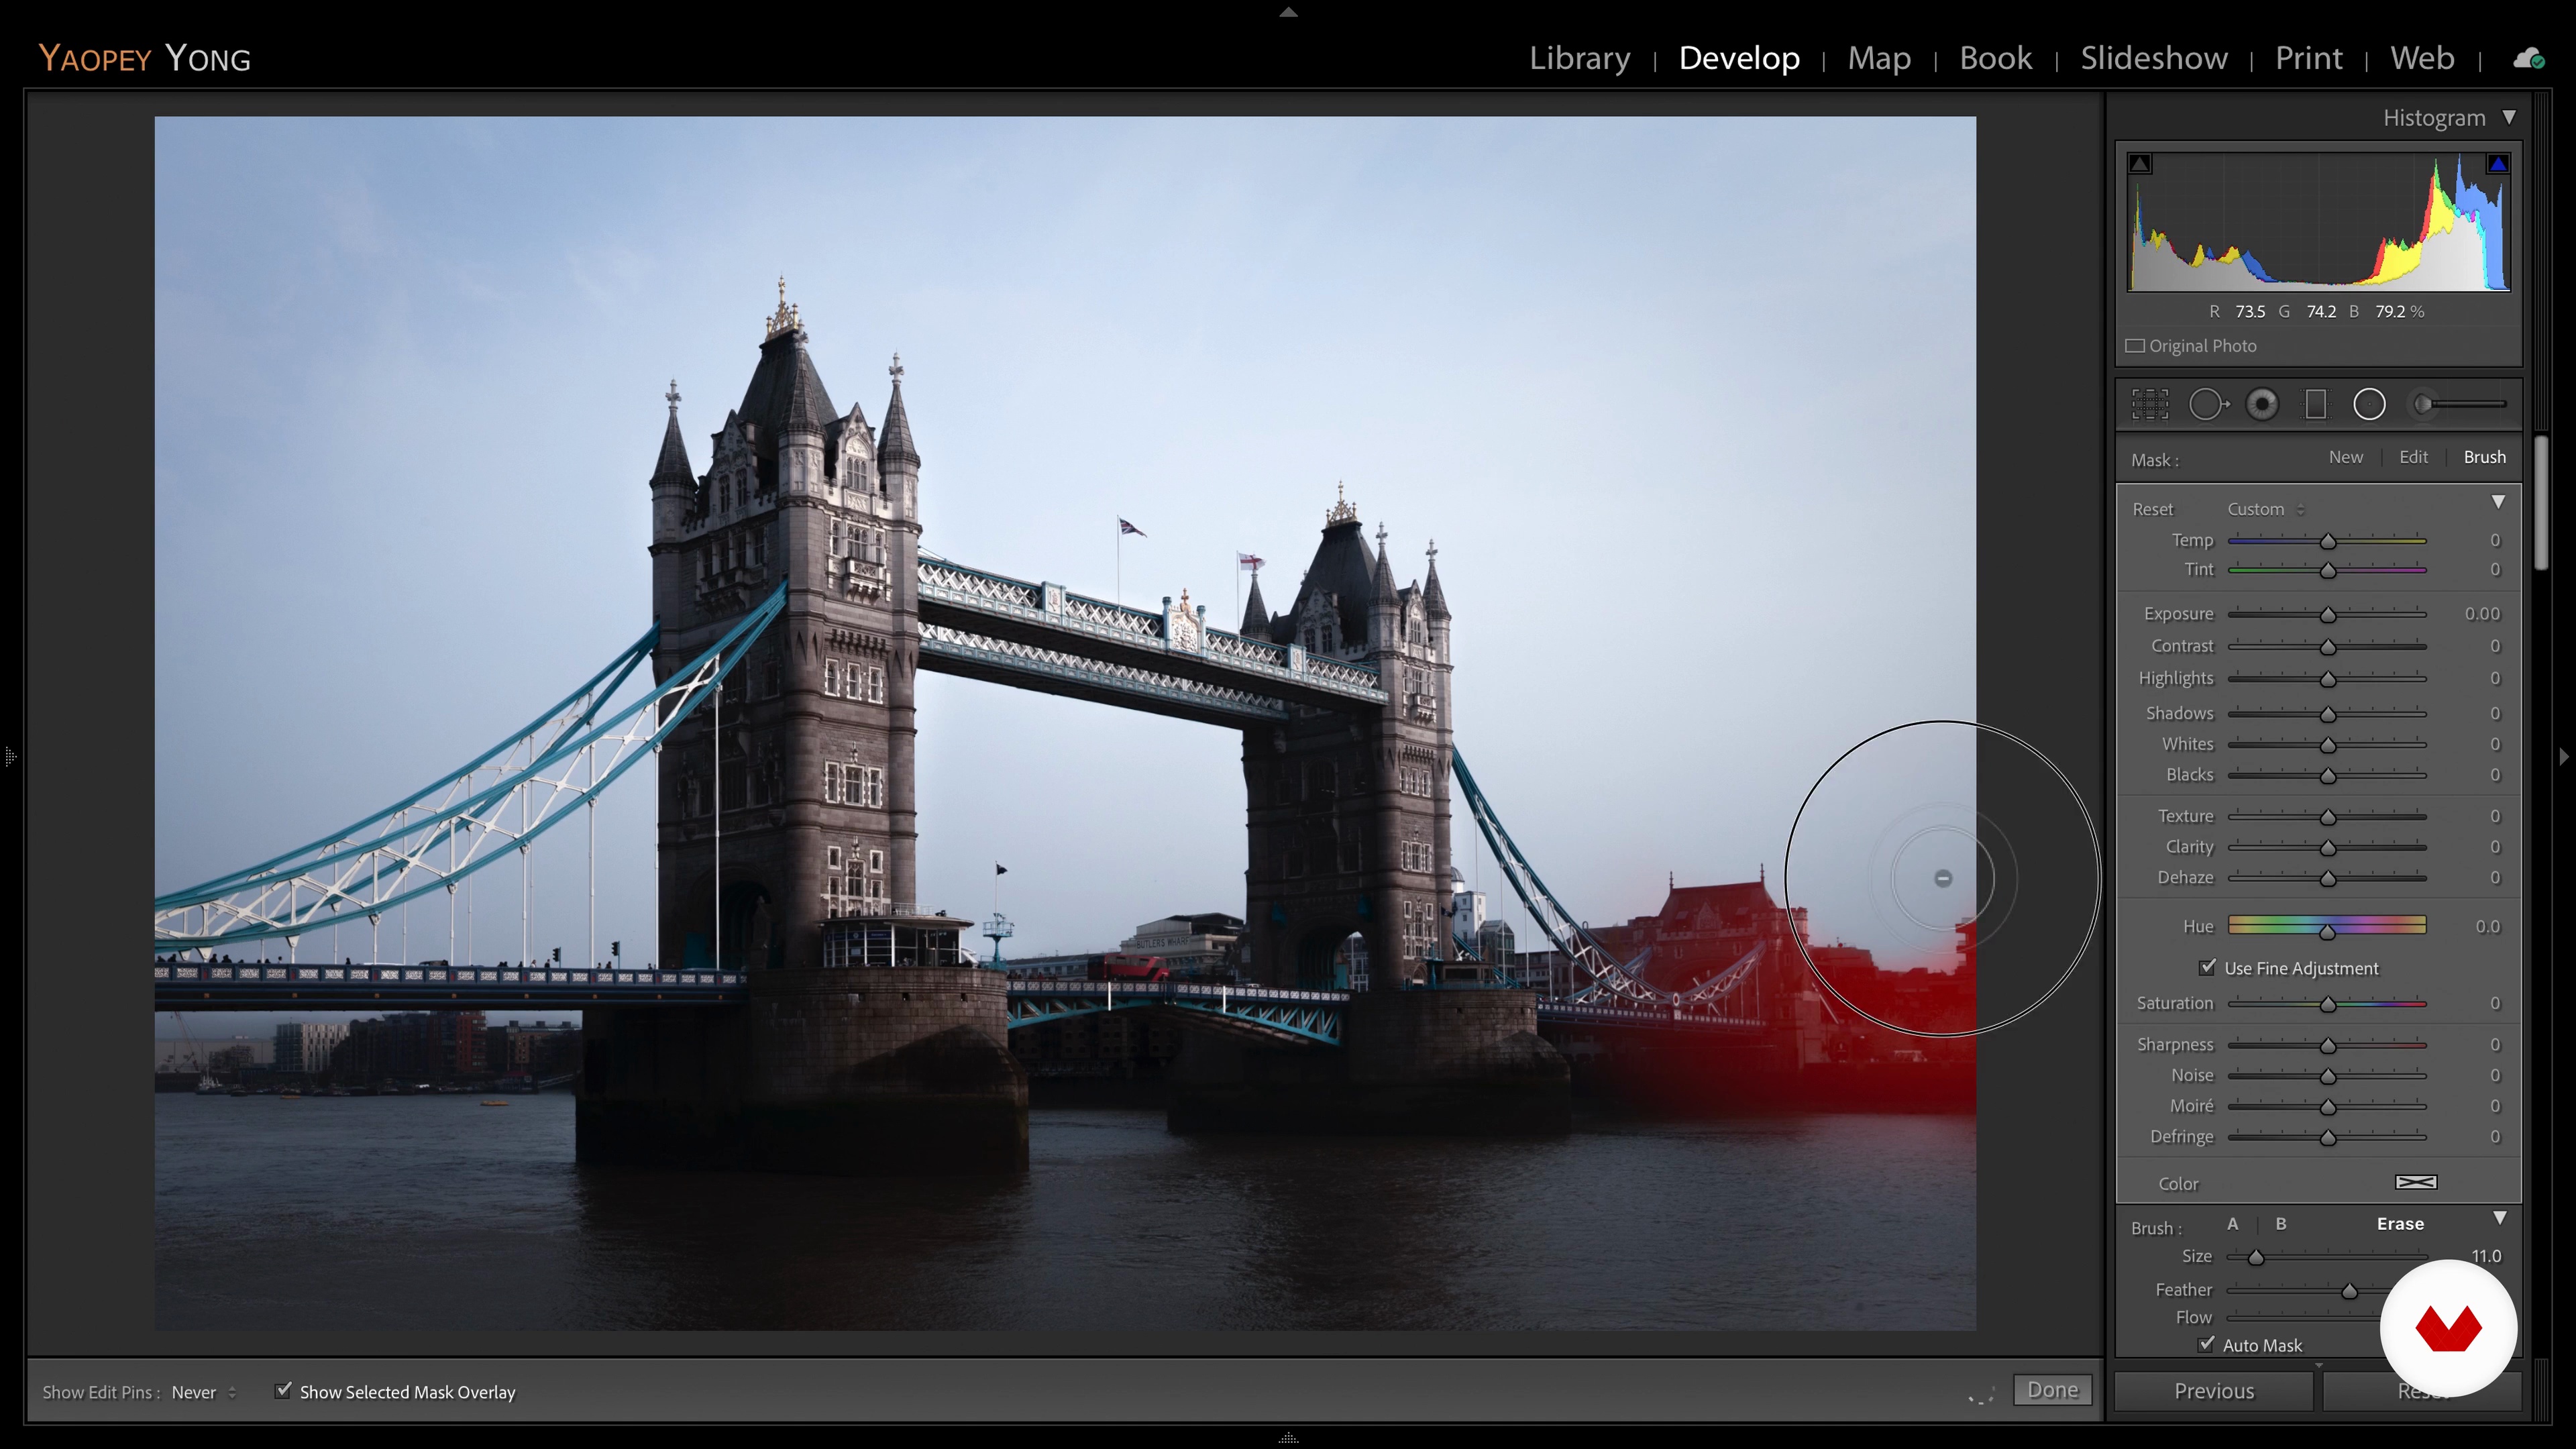Open Show Edit Pins Never dropdown
This screenshot has height=1449, width=2576.
point(204,1392)
